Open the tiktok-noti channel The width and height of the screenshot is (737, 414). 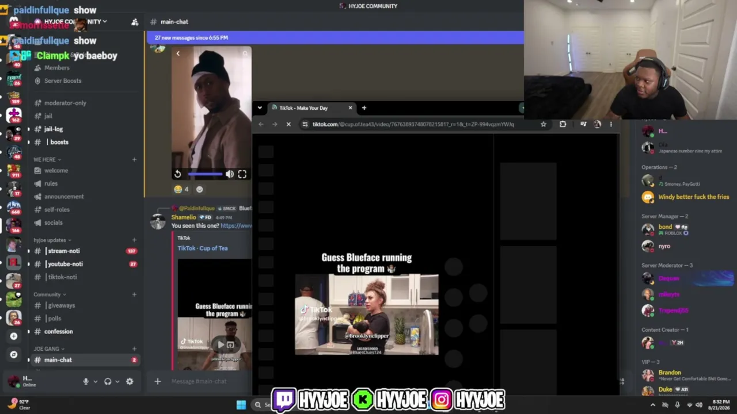pos(62,277)
